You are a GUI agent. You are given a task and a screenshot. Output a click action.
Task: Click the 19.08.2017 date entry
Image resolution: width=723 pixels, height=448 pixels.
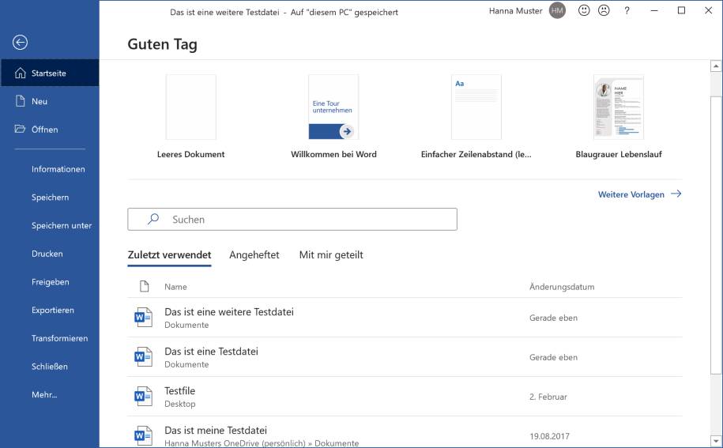(549, 436)
